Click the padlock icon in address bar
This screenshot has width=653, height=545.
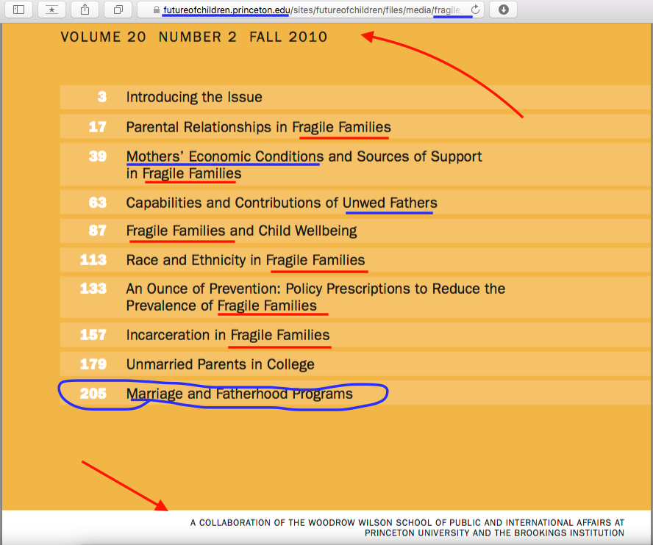click(x=156, y=10)
